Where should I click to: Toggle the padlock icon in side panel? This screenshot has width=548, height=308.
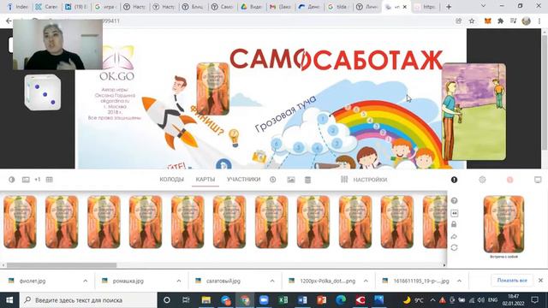point(454,224)
